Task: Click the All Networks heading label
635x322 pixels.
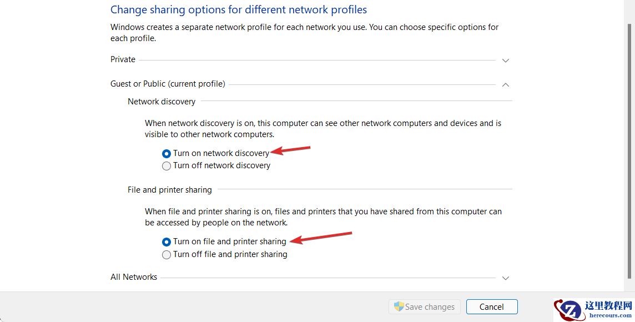Action: click(134, 277)
